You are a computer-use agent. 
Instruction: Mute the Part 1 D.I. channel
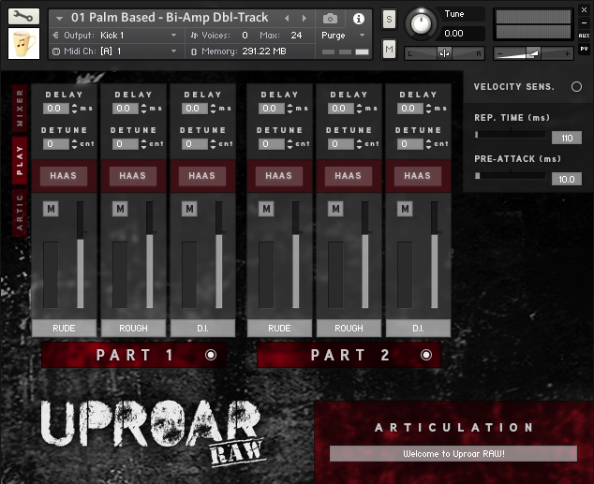189,209
